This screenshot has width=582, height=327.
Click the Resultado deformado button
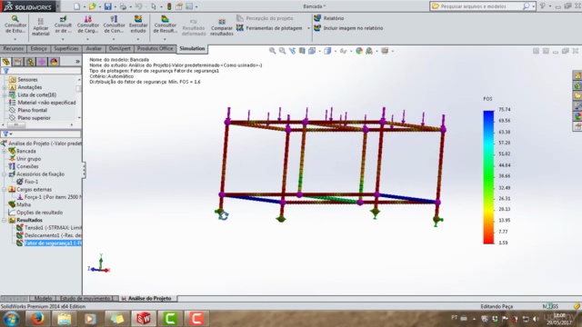pos(194,27)
